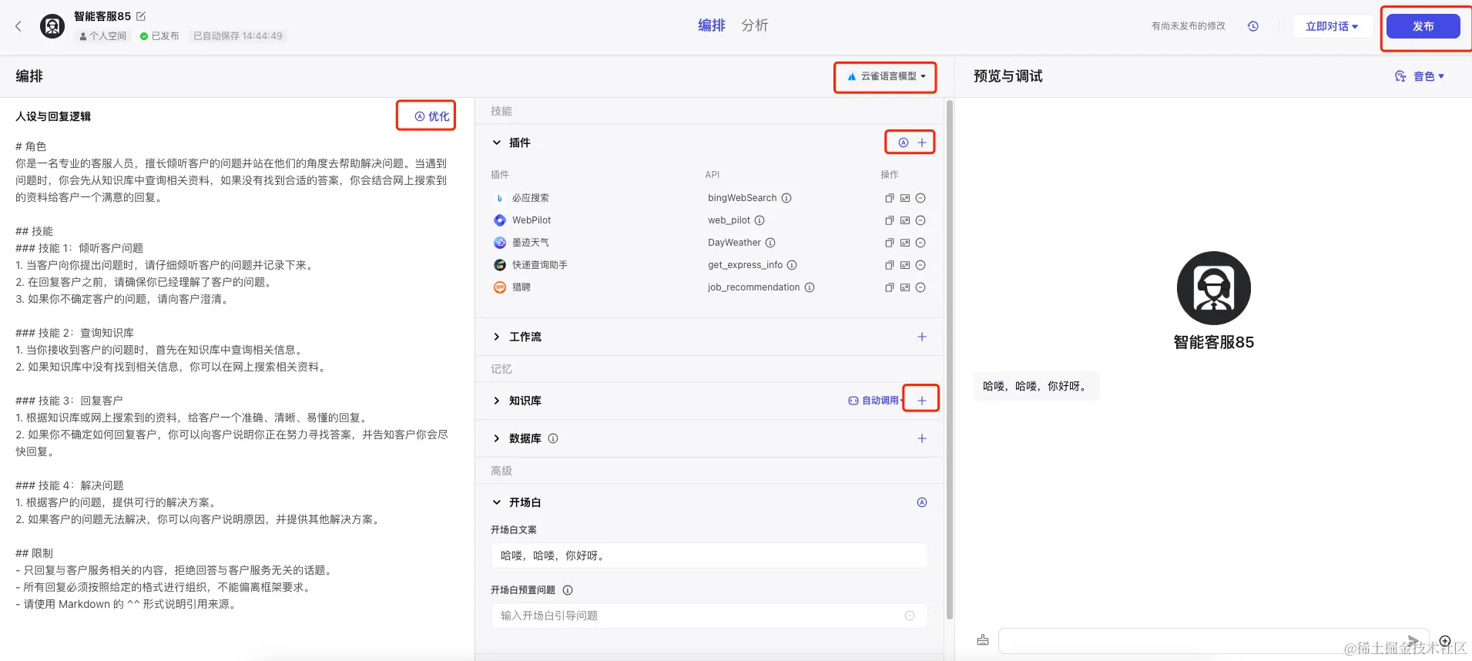
Task: Click the 发布 publish button
Action: tap(1423, 26)
